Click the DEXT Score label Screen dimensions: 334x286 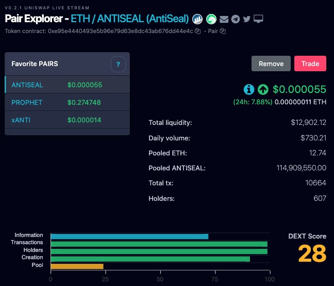click(307, 236)
